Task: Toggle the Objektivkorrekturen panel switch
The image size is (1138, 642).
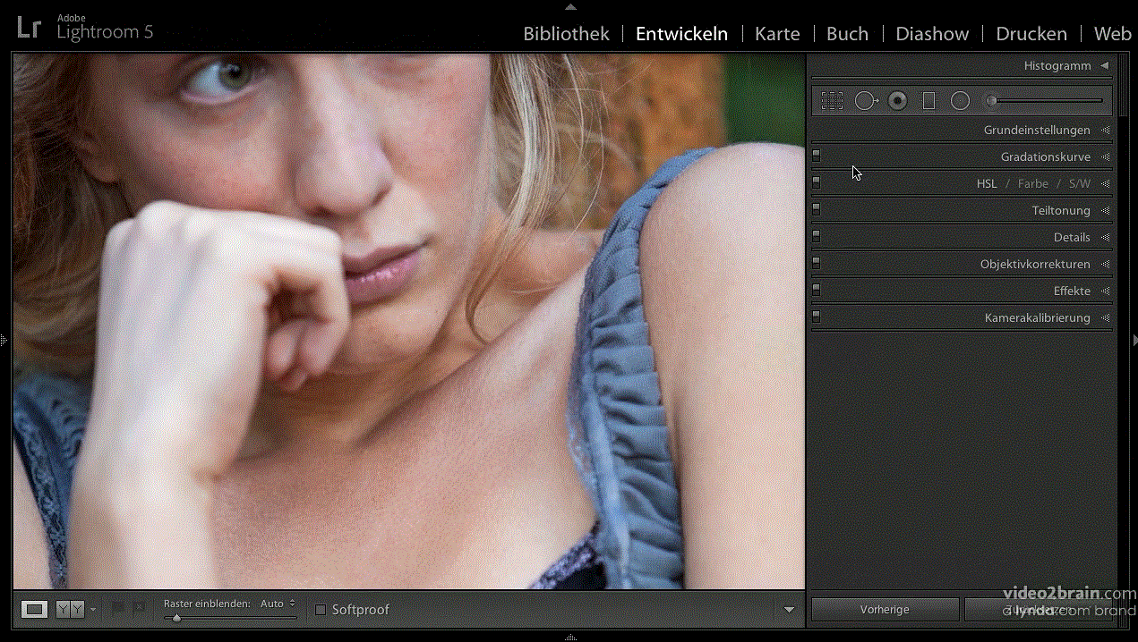Action: (x=817, y=262)
